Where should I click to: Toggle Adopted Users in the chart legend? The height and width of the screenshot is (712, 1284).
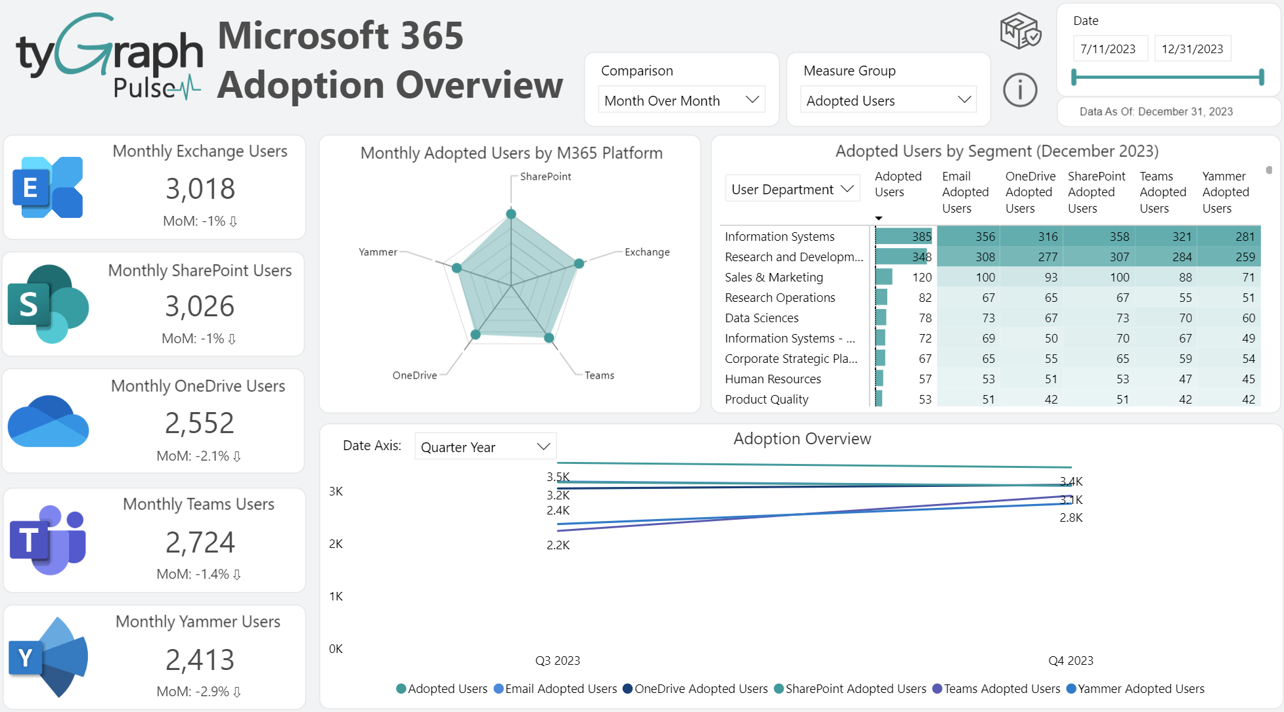point(442,689)
